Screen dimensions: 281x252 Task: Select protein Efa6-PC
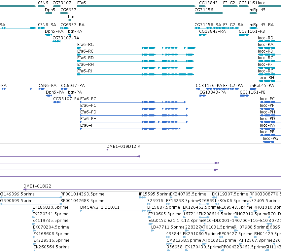(x=134, y=109)
